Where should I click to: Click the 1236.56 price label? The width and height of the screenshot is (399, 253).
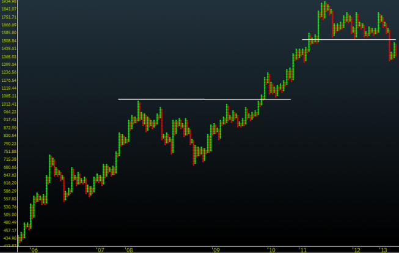(x=9, y=72)
